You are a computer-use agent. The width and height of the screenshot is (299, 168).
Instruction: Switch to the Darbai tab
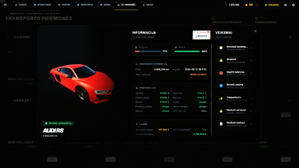pyautogui.click(x=106, y=5)
